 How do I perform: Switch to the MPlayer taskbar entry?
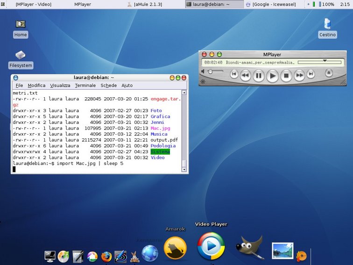83,4
